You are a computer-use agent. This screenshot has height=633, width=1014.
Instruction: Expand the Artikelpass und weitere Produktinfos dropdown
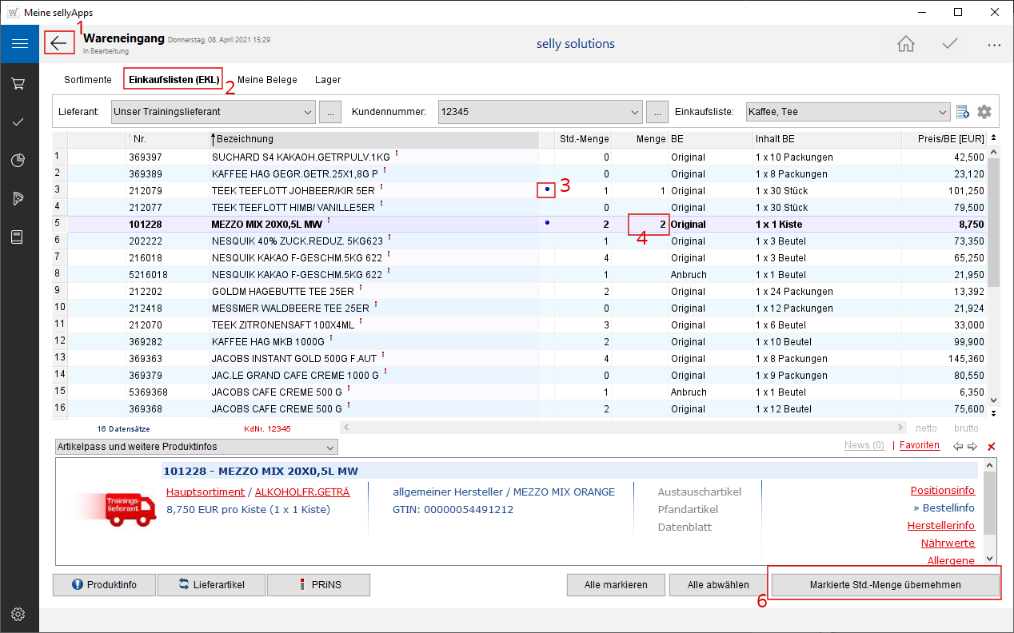330,447
